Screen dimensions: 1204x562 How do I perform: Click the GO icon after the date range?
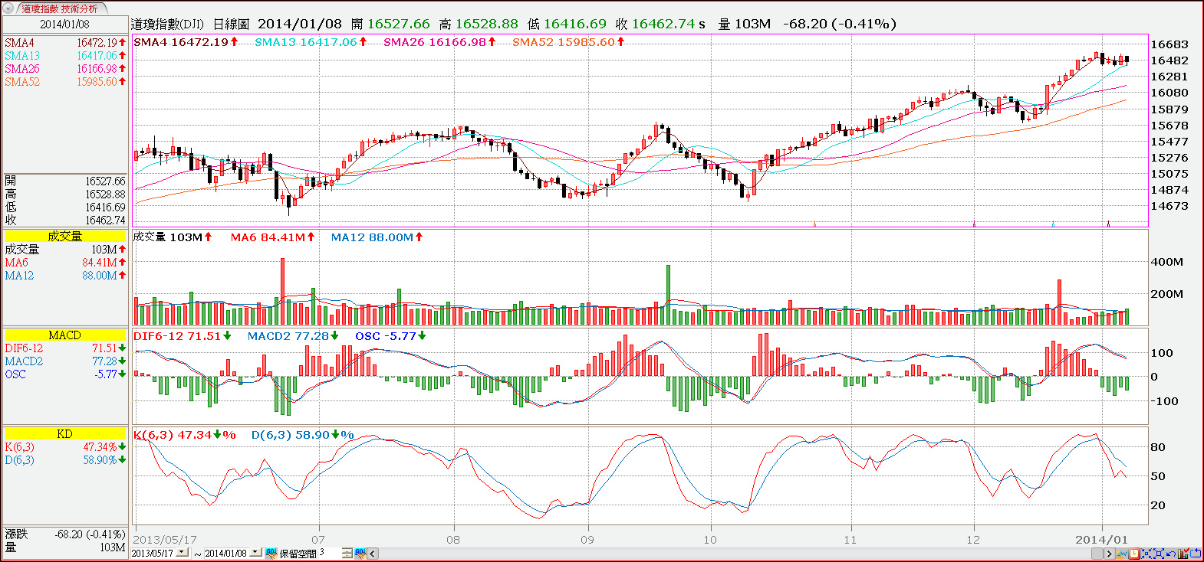point(271,553)
